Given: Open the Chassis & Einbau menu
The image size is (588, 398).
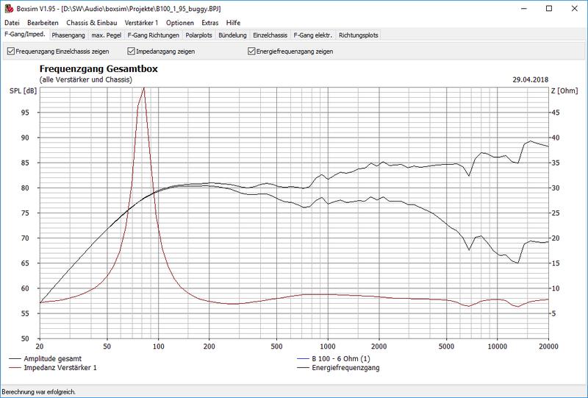Looking at the screenshot, I should [91, 23].
